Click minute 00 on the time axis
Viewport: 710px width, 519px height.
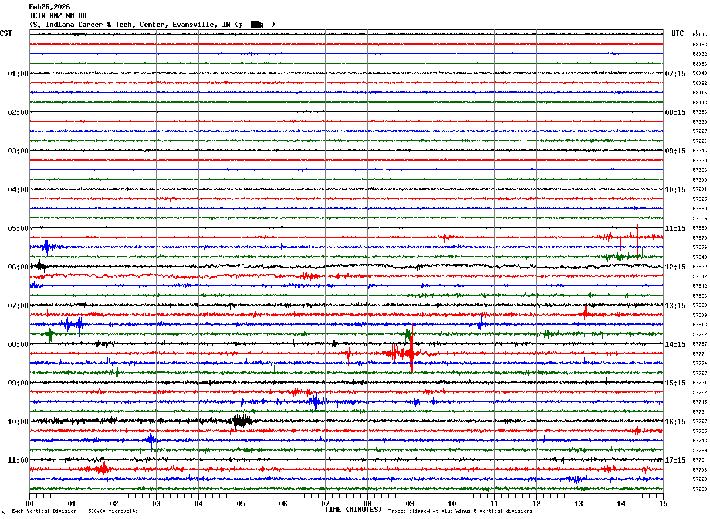pyautogui.click(x=29, y=503)
